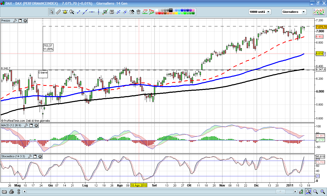327x196 pixels.
Task: Open the hammer and wrench settings tool
Action: point(132,12)
